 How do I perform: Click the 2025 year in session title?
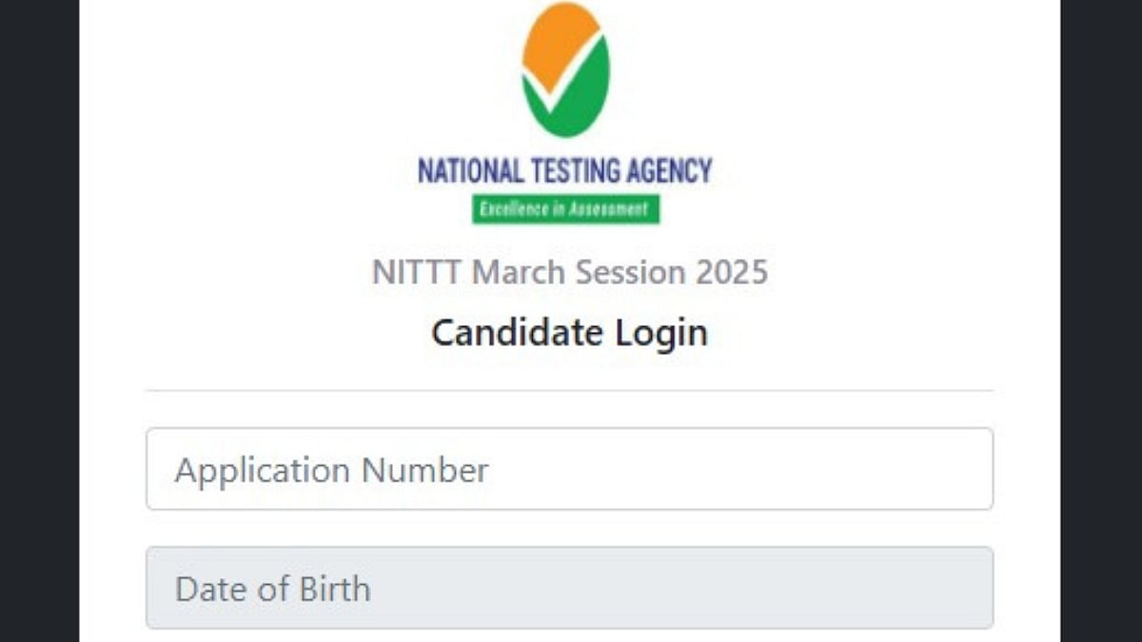731,272
